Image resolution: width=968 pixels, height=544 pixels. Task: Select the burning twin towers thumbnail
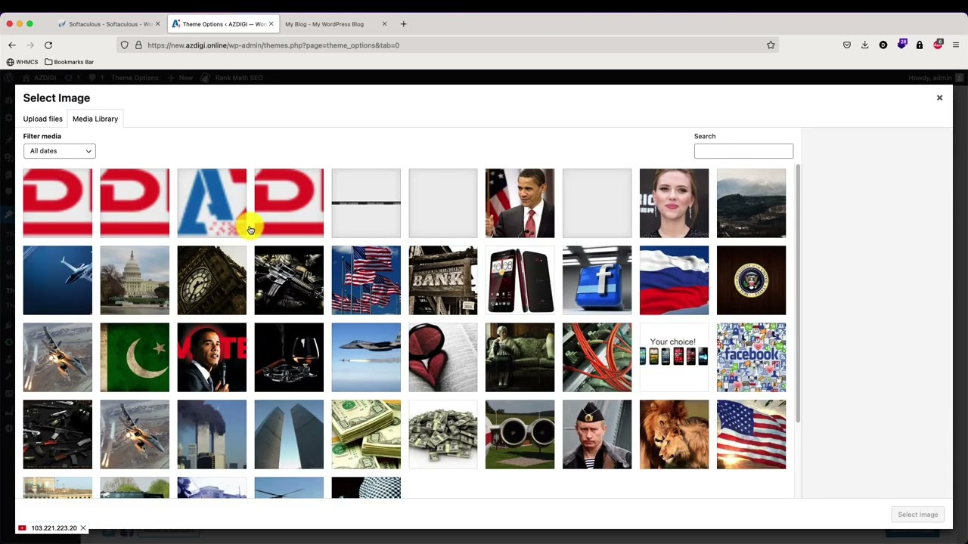click(x=212, y=434)
